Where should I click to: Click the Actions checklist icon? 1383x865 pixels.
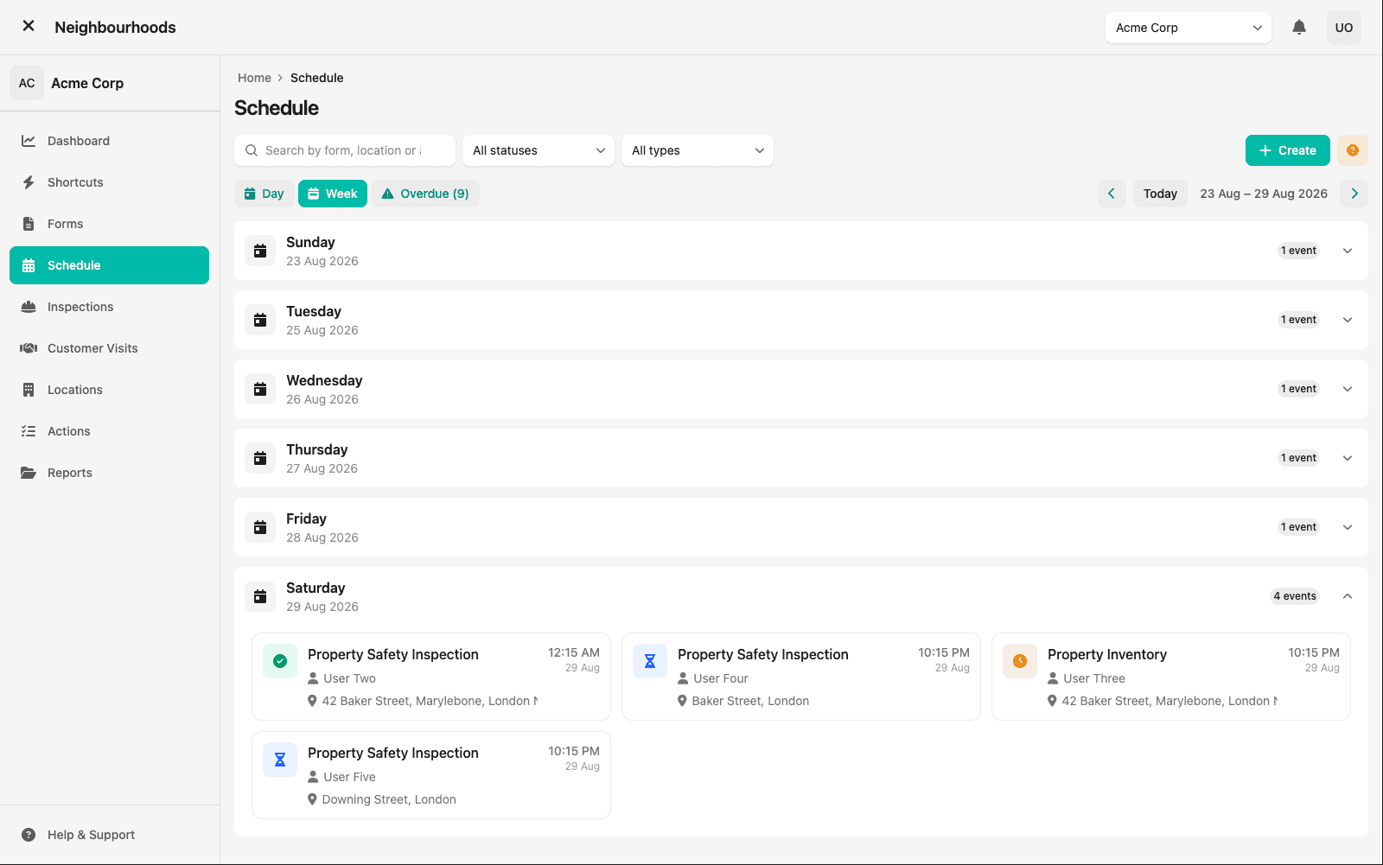click(x=29, y=431)
